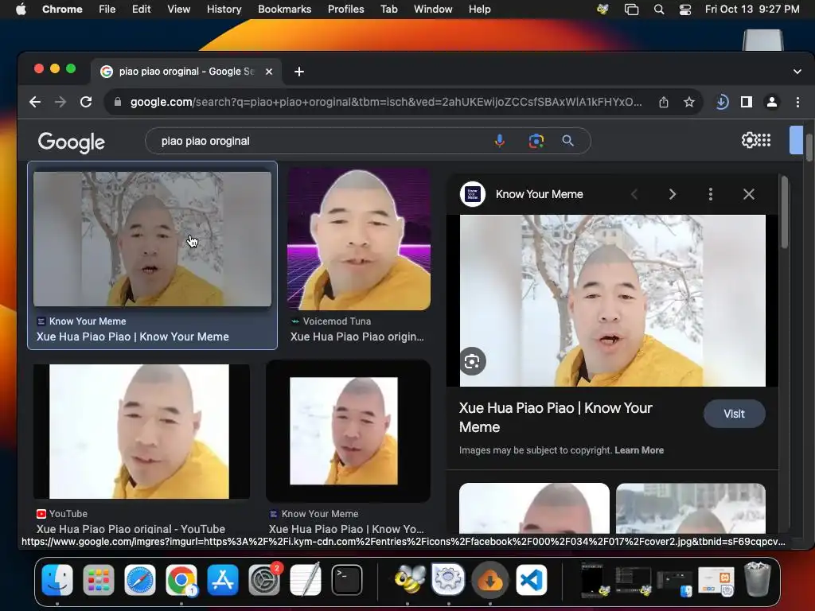This screenshot has height=611, width=815.
Task: Close the piao piao orogínal tab
Action: click(269, 72)
